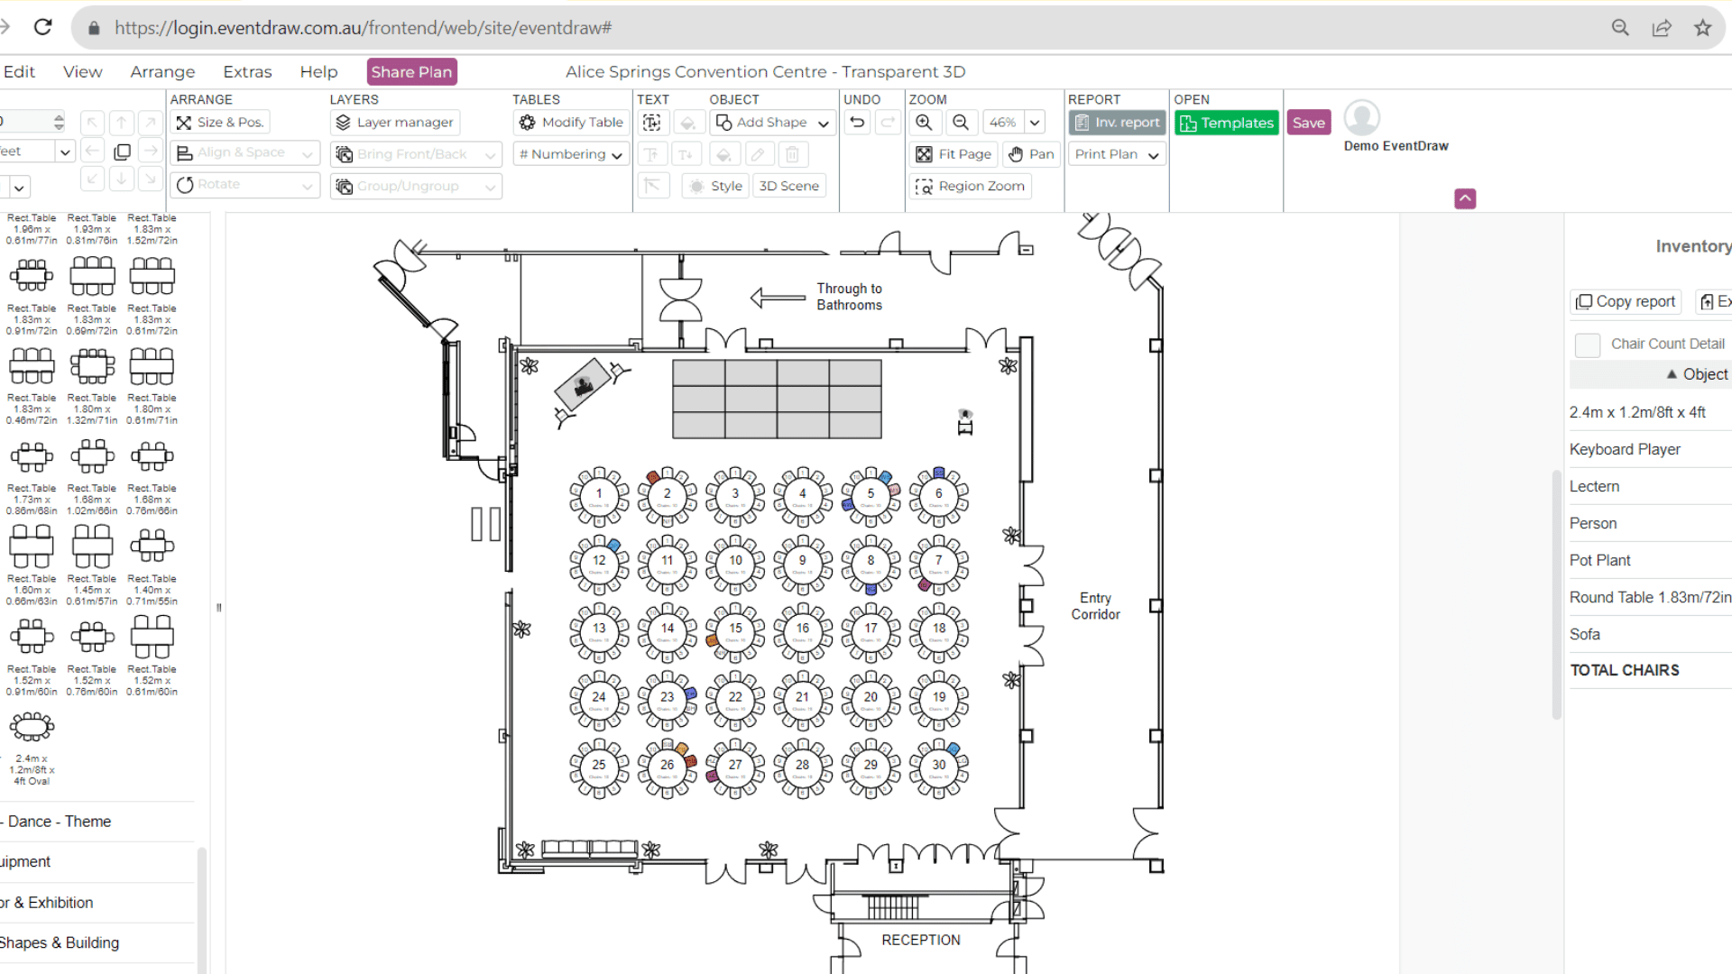Toggle the Chair Count Detail checkbox

(x=1587, y=345)
